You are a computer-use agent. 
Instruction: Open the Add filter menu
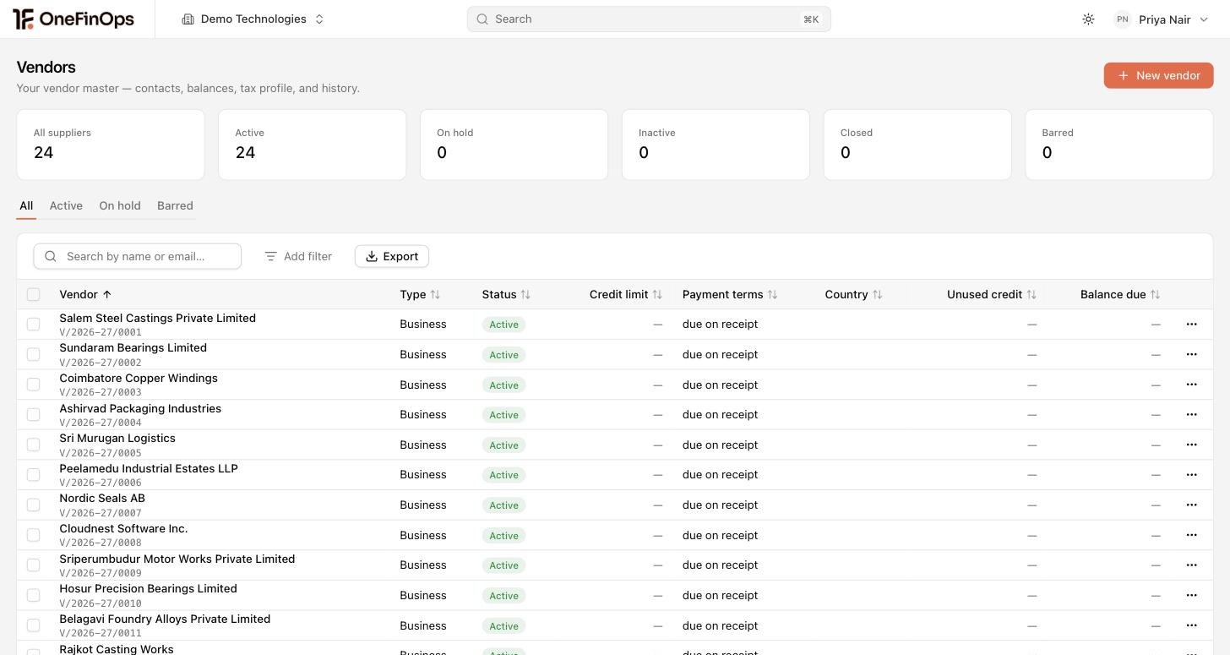[x=298, y=256]
